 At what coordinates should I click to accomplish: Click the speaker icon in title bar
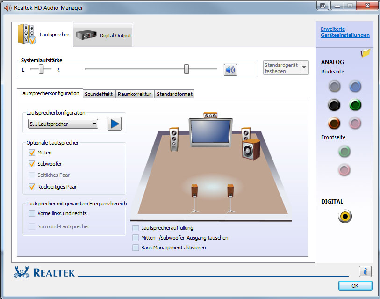point(8,8)
